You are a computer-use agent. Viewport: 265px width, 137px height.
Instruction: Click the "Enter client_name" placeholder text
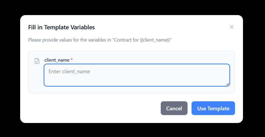[69, 71]
